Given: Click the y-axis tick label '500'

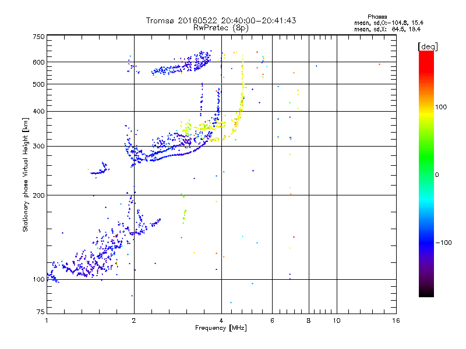Looking at the screenshot, I should tap(38, 84).
